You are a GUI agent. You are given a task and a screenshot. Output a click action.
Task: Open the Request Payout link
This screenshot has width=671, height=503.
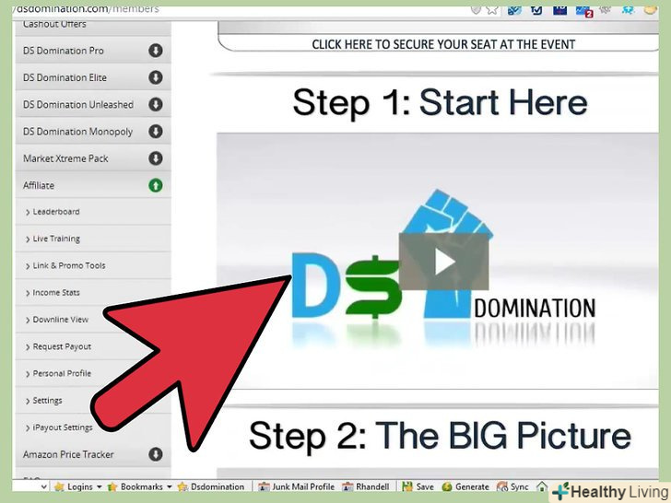point(62,346)
